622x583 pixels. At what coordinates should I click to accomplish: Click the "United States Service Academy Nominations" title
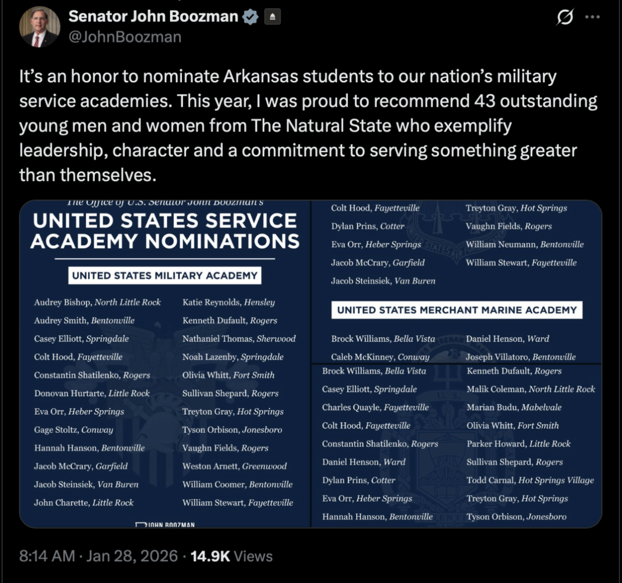[x=165, y=231]
